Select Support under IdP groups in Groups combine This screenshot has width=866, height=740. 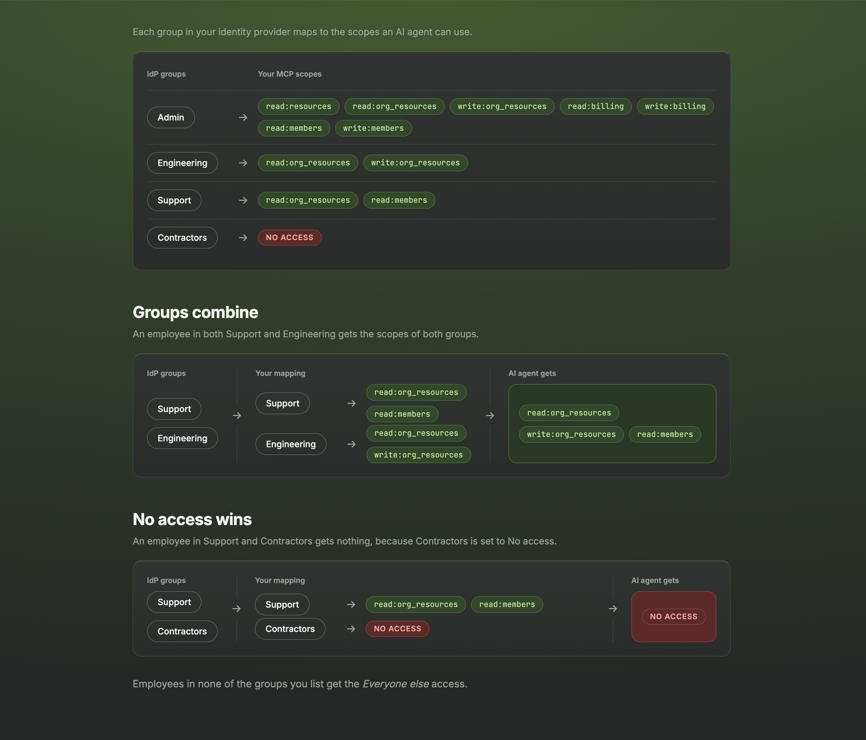point(174,409)
